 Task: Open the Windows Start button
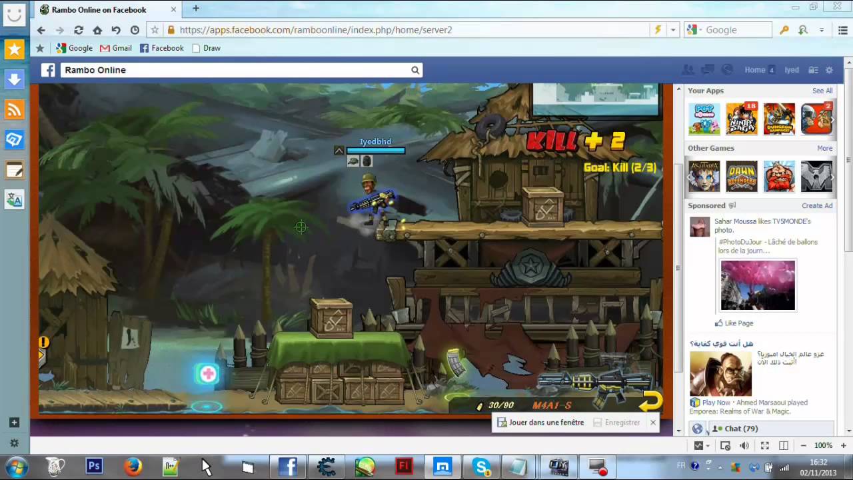pos(16,466)
